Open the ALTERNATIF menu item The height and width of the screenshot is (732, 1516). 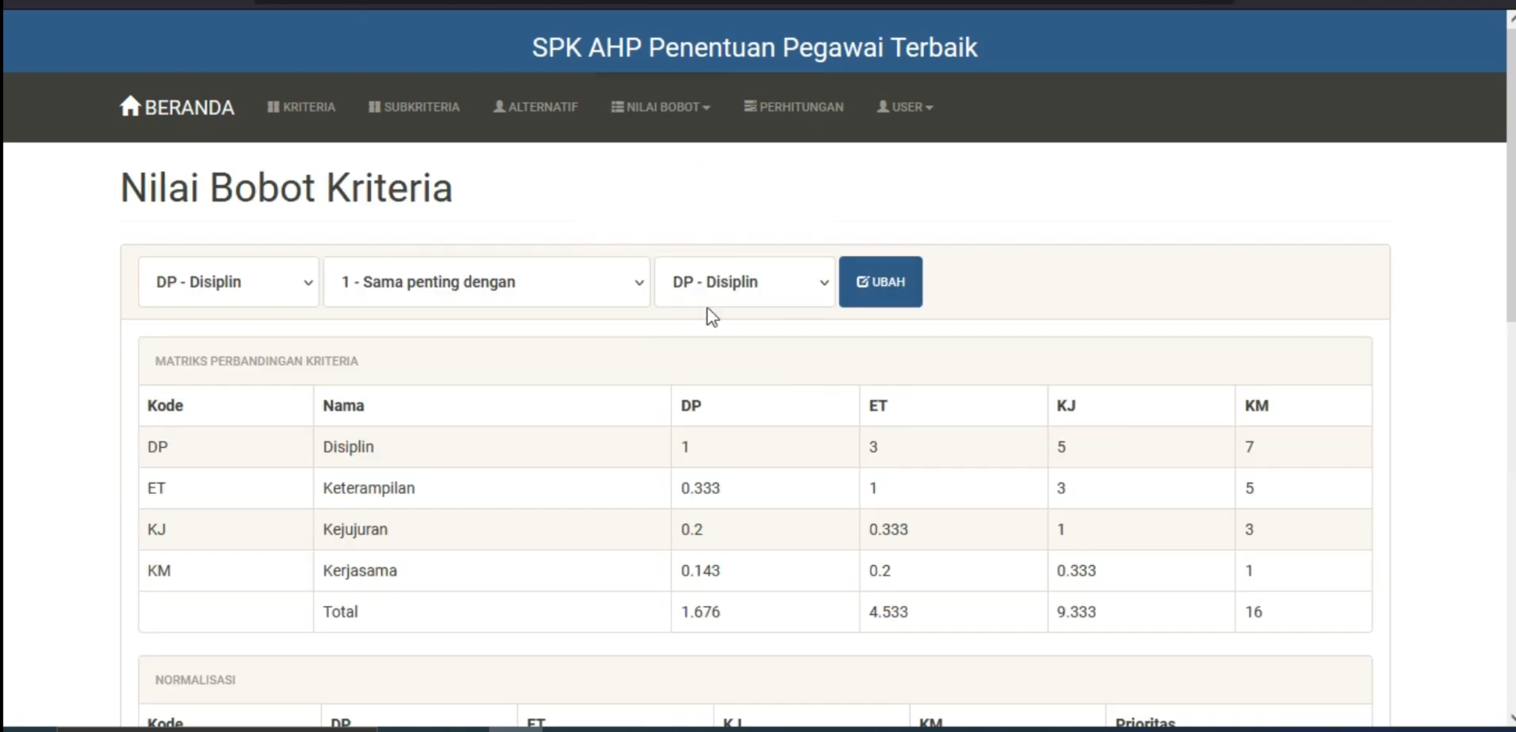pos(536,107)
